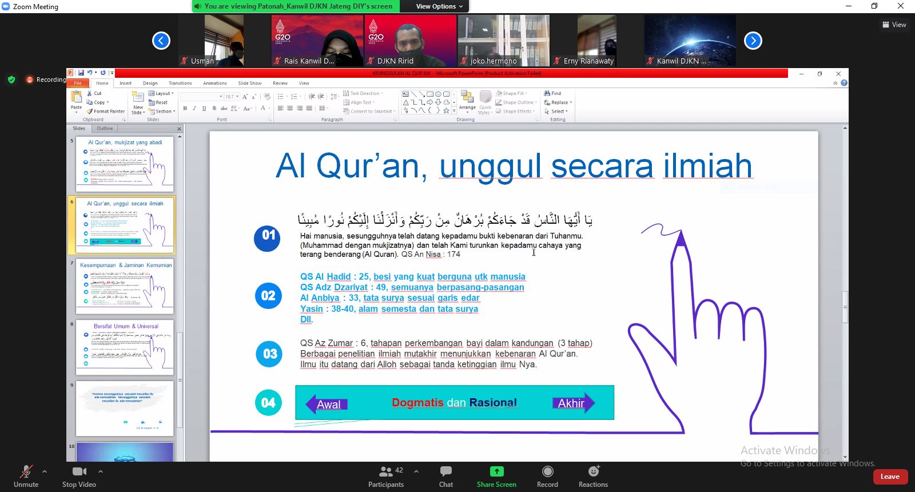The width and height of the screenshot is (915, 492).
Task: Click joko.hermono participant video tile
Action: [x=504, y=41]
